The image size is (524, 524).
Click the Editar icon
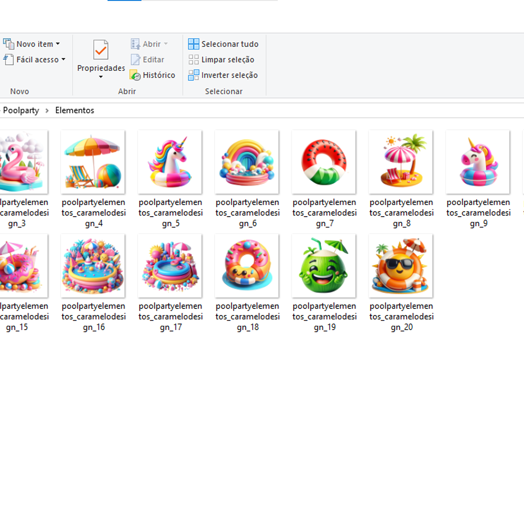click(x=135, y=60)
